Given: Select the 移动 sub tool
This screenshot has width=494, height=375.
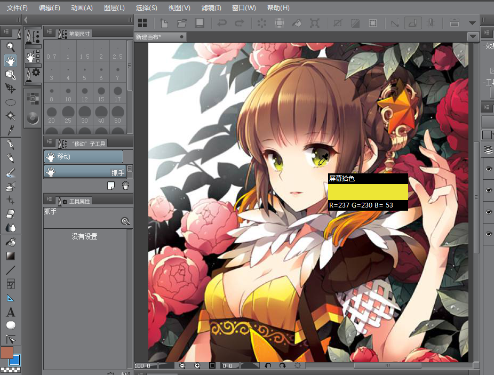Looking at the screenshot, I should 83,156.
